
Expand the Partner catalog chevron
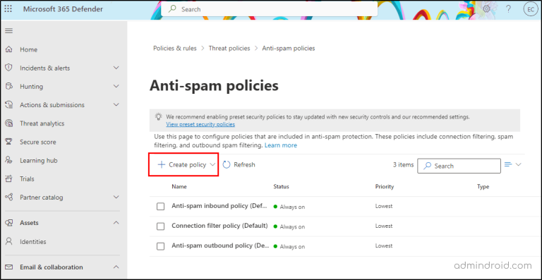click(116, 197)
